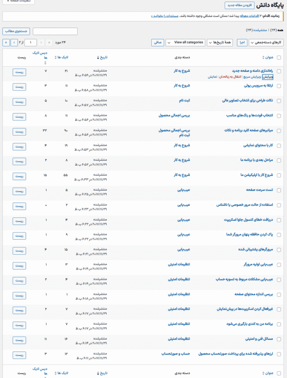The image size is (287, 378).
Task: Reset votes for 'ارزهای پذیرفته شده برای پرداخت صورتحساب محصول'
Action: point(19,355)
